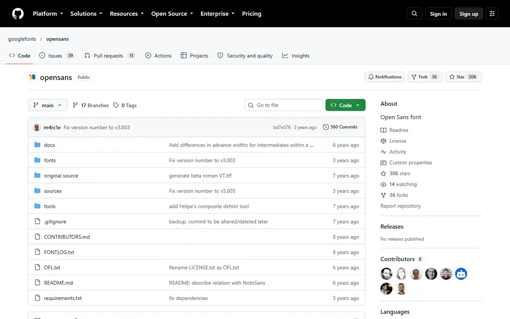Screen dimensions: 510x319
Task: Expand the Solutions menu
Action: [x=86, y=13]
